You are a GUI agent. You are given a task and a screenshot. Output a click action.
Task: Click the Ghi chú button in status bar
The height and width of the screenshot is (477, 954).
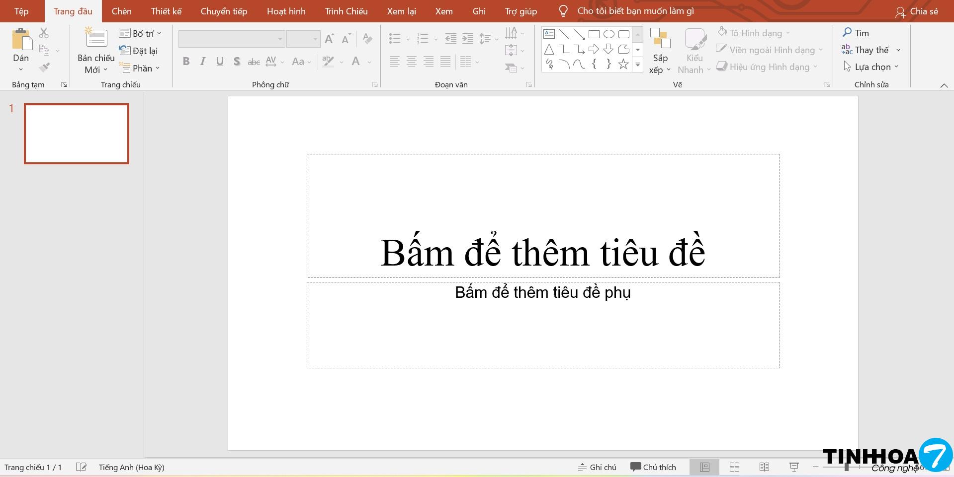click(x=597, y=467)
